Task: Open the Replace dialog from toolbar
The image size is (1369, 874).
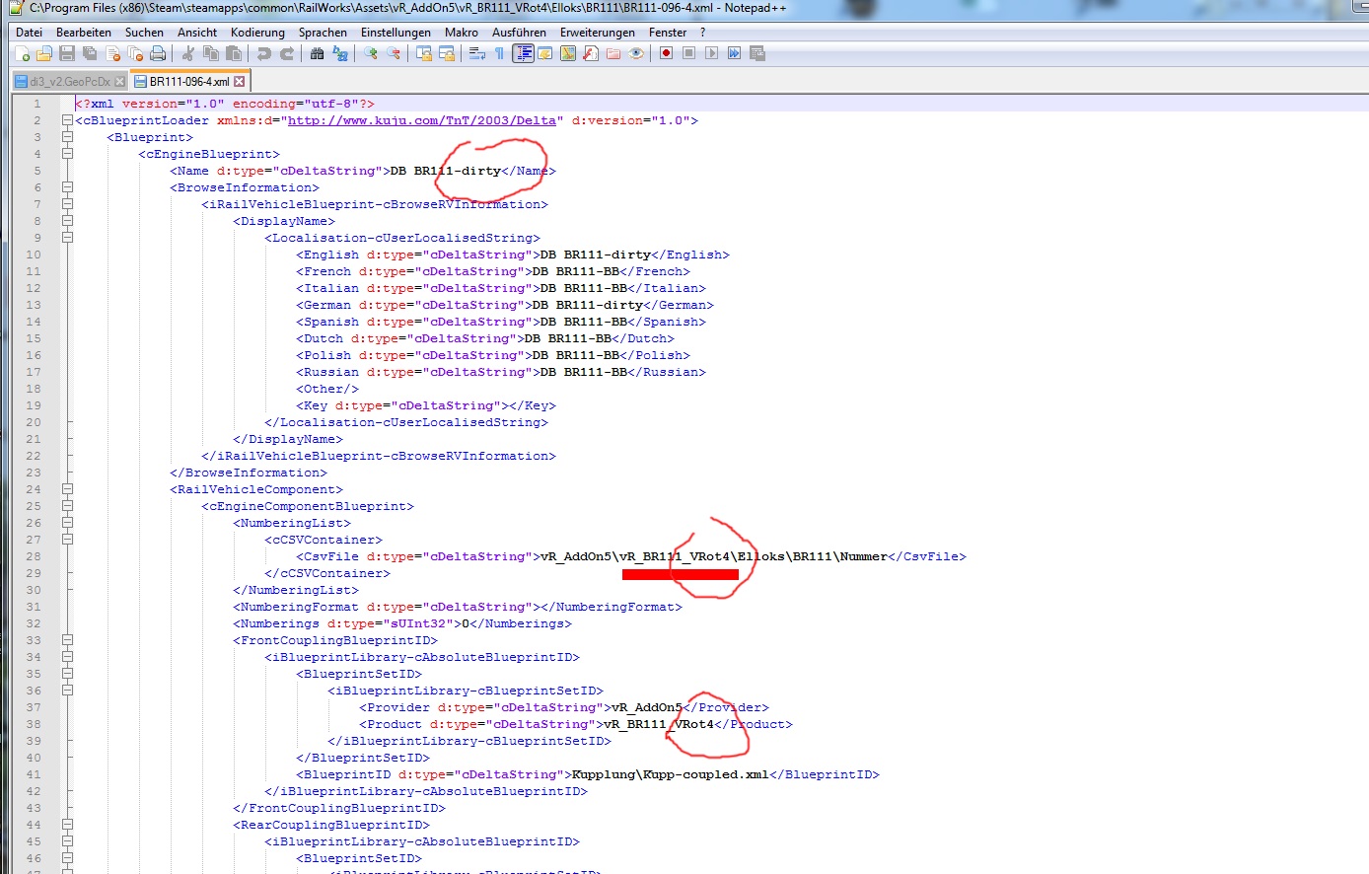Action: (339, 53)
